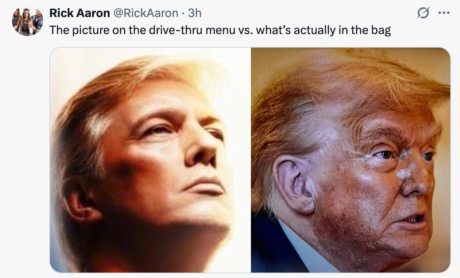Viewport: 460px width, 278px height.
Task: Click Rick Aaron's round profile avatar
Action: tap(28, 22)
